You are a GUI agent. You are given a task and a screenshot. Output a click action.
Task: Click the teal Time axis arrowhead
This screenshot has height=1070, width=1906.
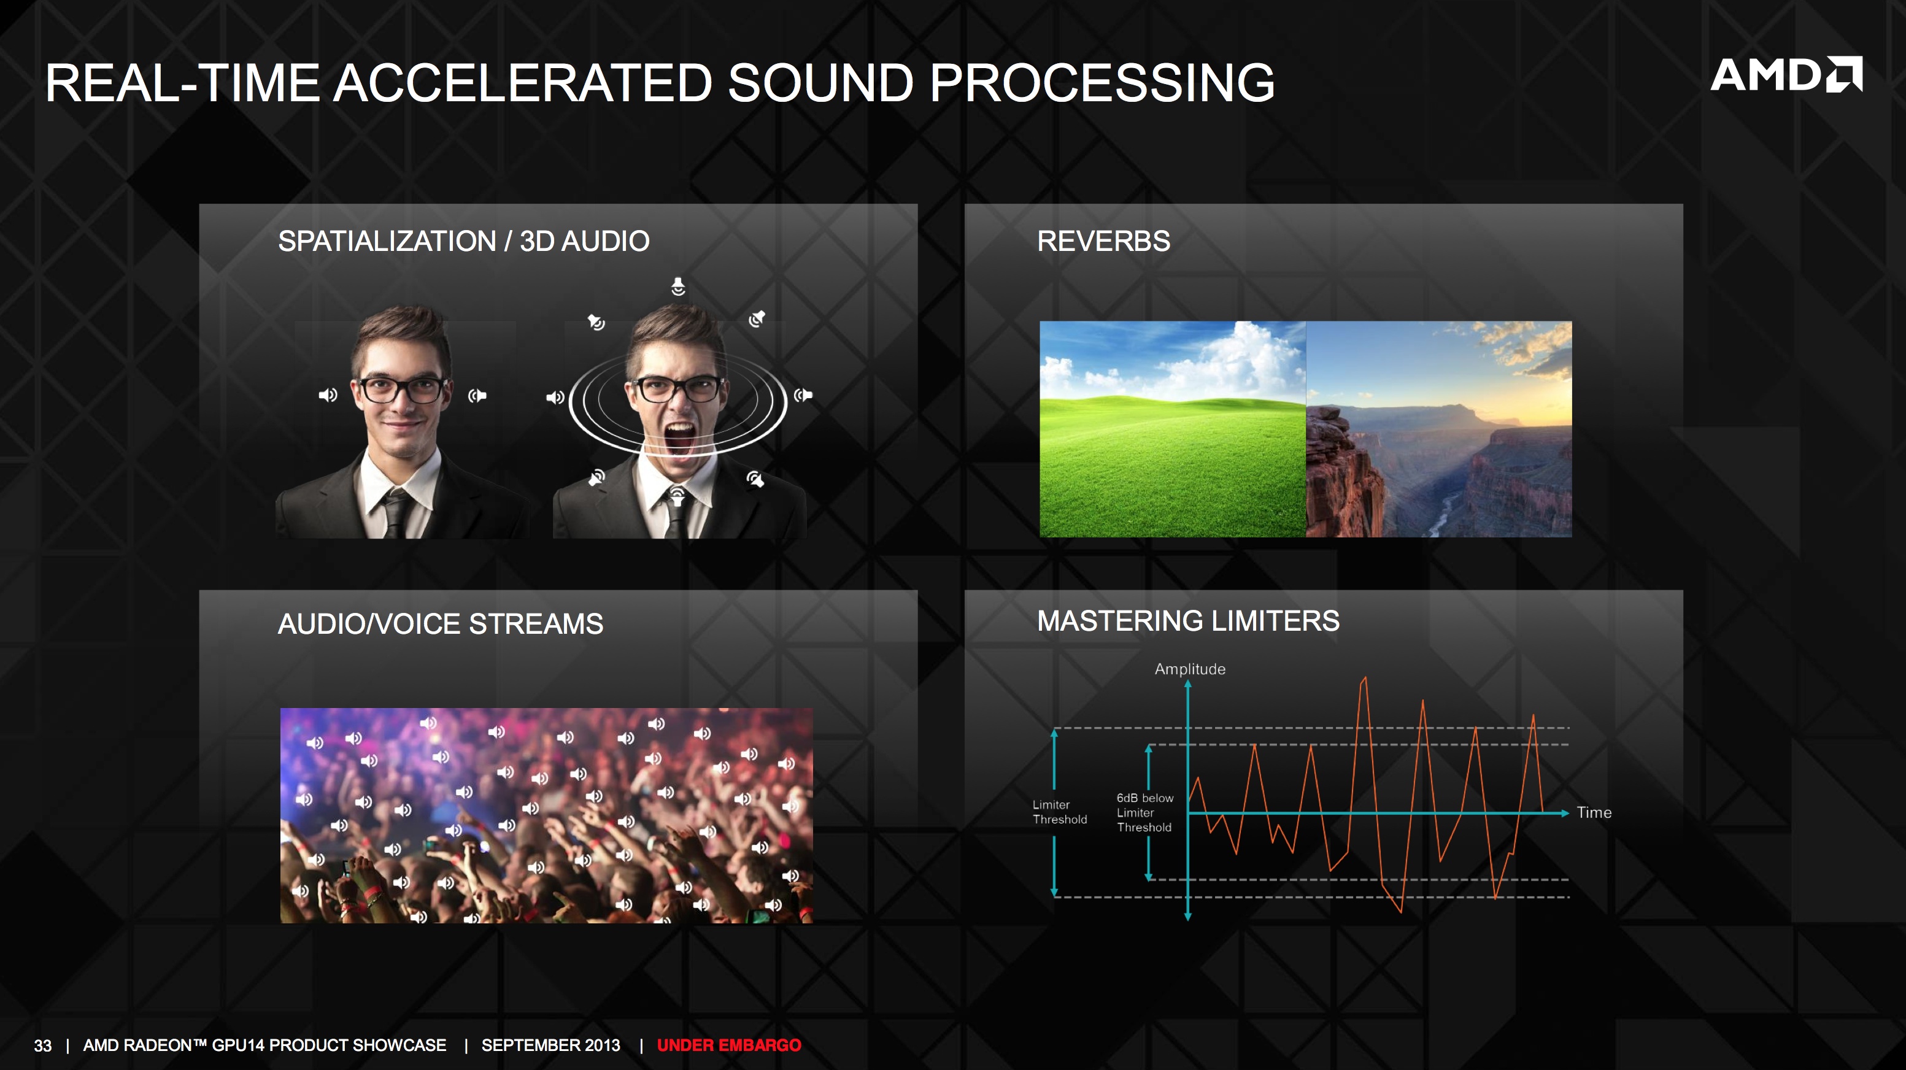pos(1564,813)
